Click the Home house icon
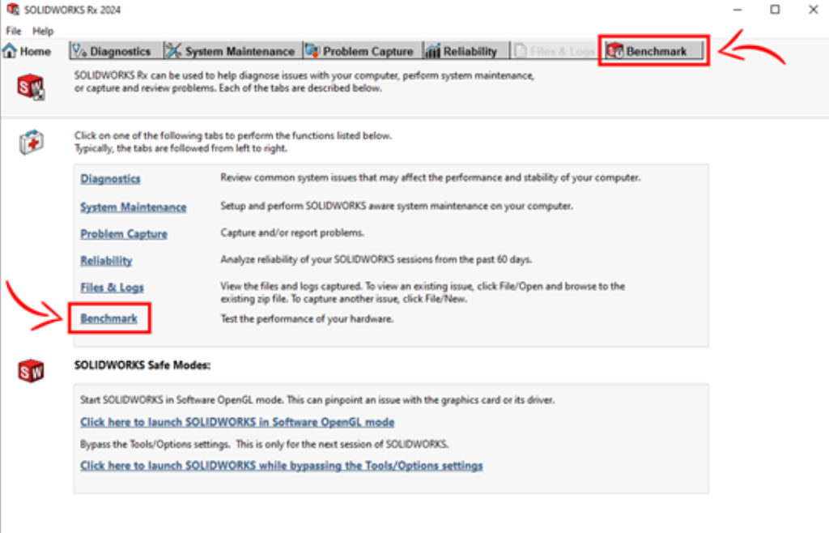The width and height of the screenshot is (829, 533). pos(10,51)
